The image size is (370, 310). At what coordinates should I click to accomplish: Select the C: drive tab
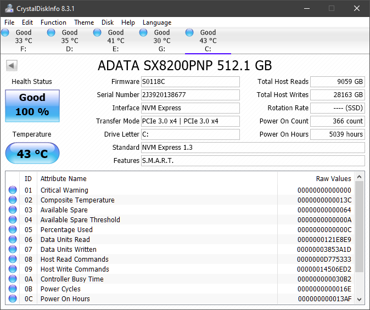(x=208, y=41)
